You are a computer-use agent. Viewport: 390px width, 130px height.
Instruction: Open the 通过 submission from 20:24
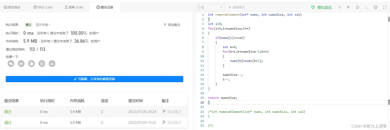[8, 112]
